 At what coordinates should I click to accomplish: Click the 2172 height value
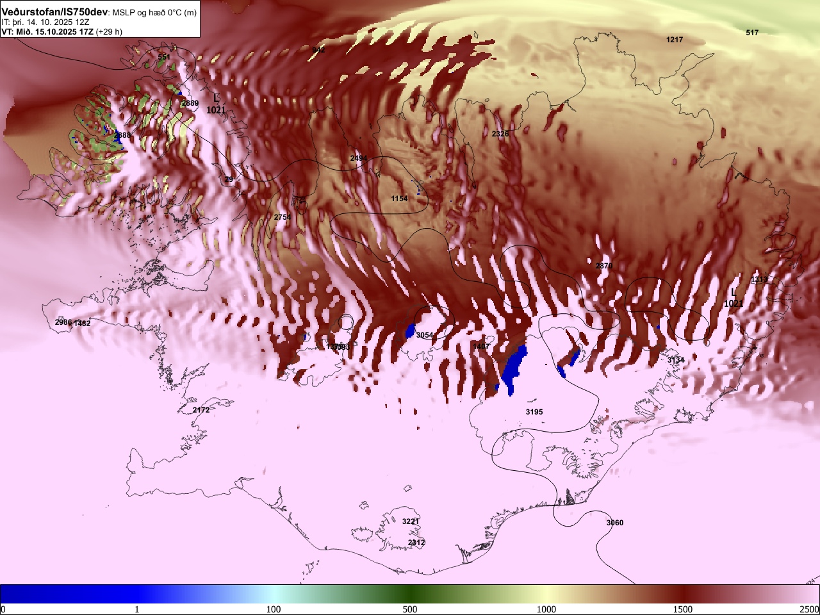(x=201, y=410)
